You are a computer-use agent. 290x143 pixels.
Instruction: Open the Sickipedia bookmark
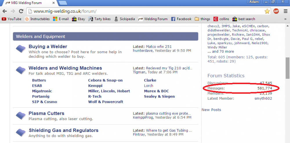click(x=125, y=19)
